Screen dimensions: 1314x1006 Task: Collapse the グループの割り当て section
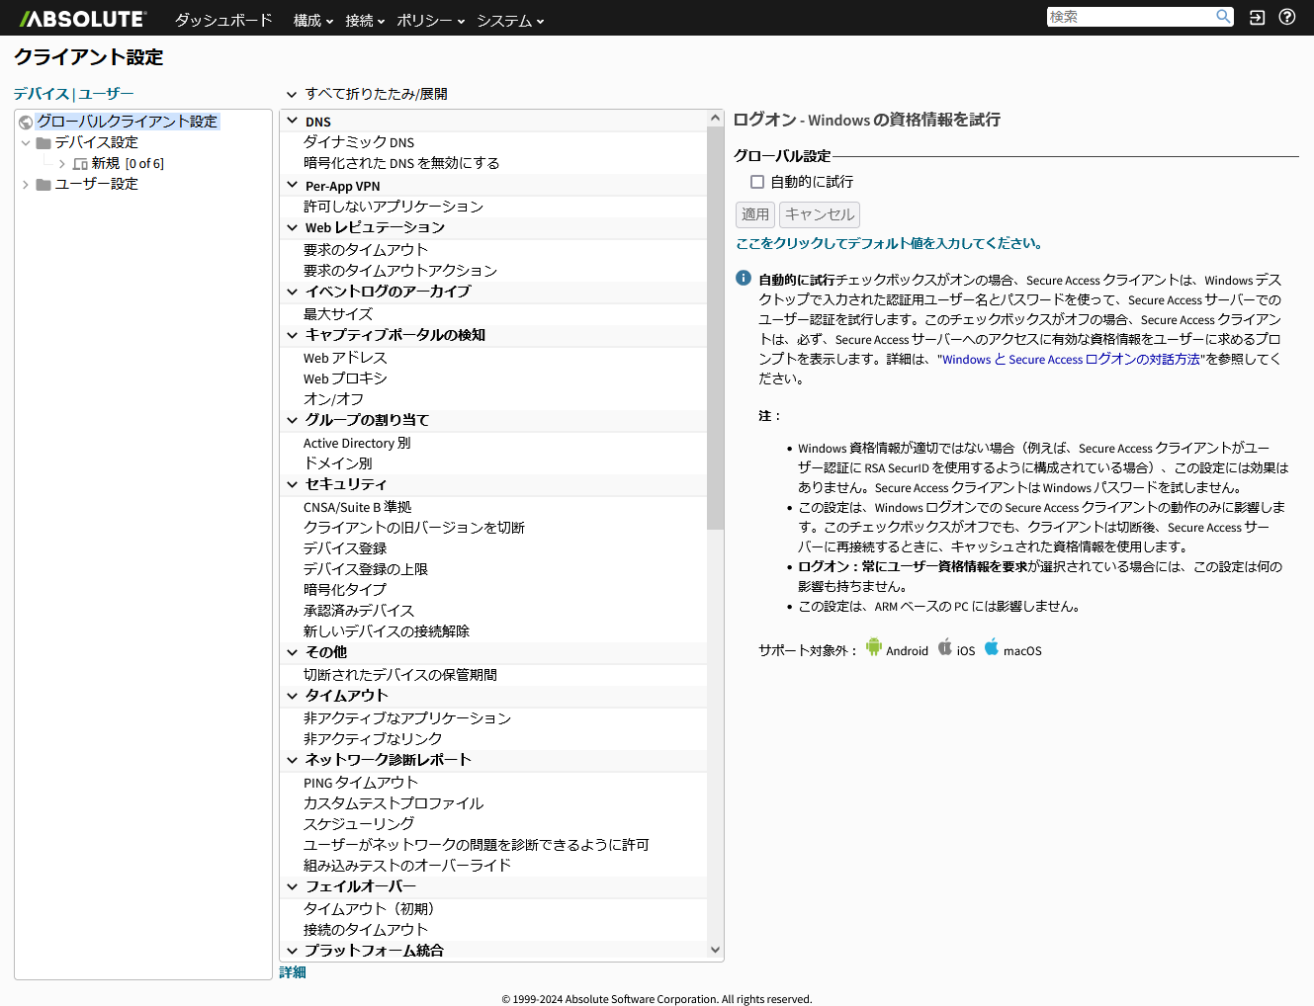pyautogui.click(x=292, y=420)
